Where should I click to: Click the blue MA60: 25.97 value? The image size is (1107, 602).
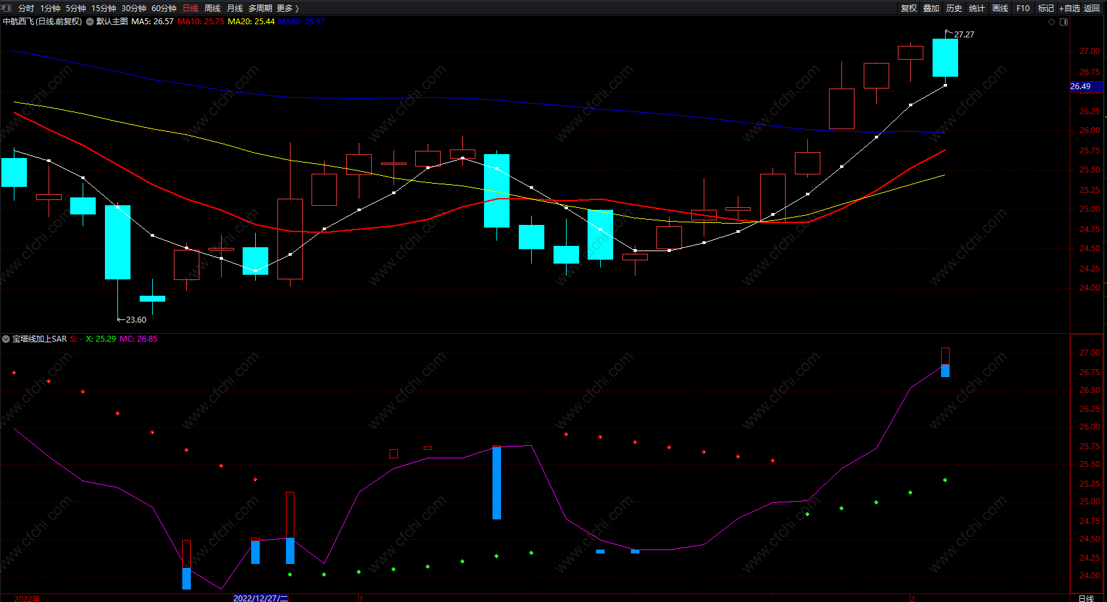click(302, 22)
